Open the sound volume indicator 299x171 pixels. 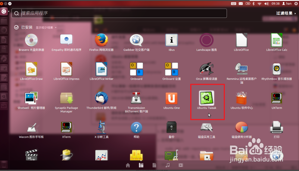tap(266, 3)
